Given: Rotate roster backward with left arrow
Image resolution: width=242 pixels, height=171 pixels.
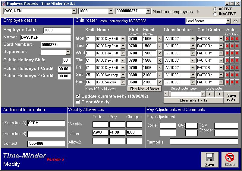Looking at the screenshot, I should [209, 94].
